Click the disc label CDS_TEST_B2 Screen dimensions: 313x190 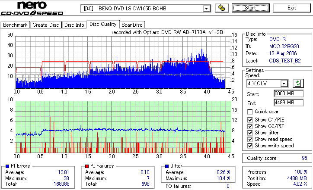point(285,61)
